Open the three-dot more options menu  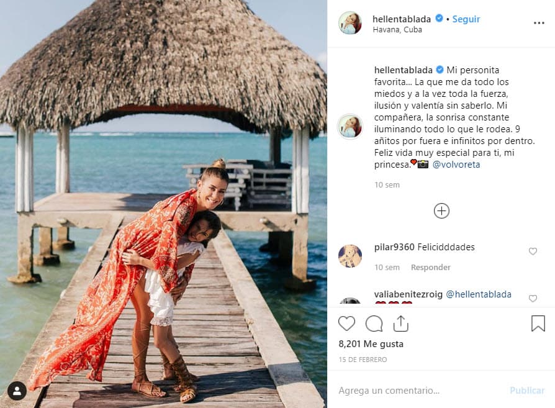point(538,23)
